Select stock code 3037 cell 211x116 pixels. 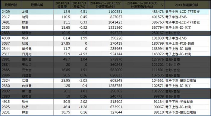(x=6, y=43)
